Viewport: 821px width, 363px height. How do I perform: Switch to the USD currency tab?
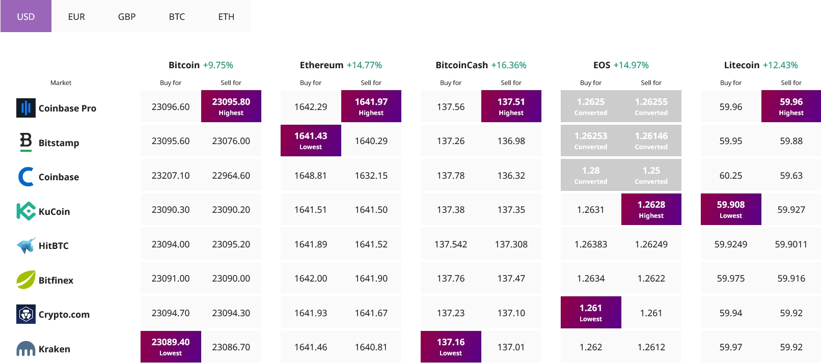(26, 16)
